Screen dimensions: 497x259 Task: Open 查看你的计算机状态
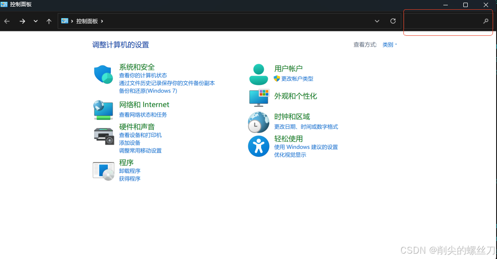[143, 76]
